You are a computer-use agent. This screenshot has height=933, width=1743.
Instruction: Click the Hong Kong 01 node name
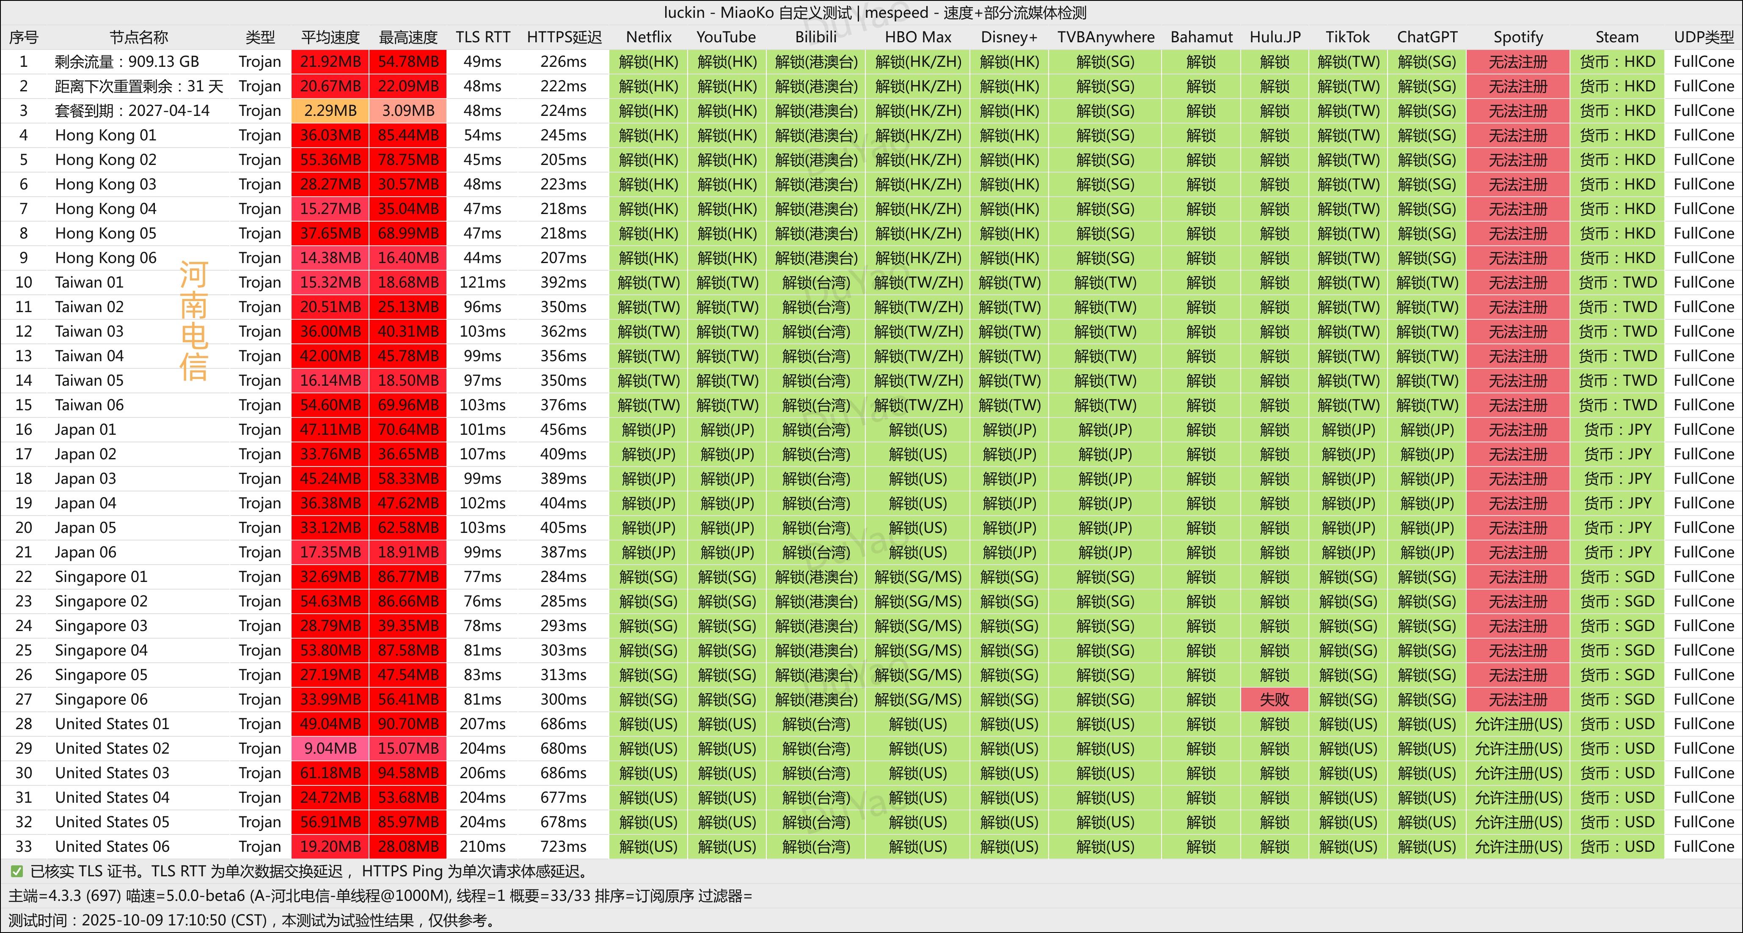coord(105,135)
